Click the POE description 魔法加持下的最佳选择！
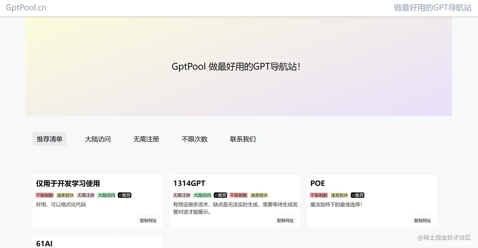Screen dimensions: 478x248 pyautogui.click(x=336, y=205)
